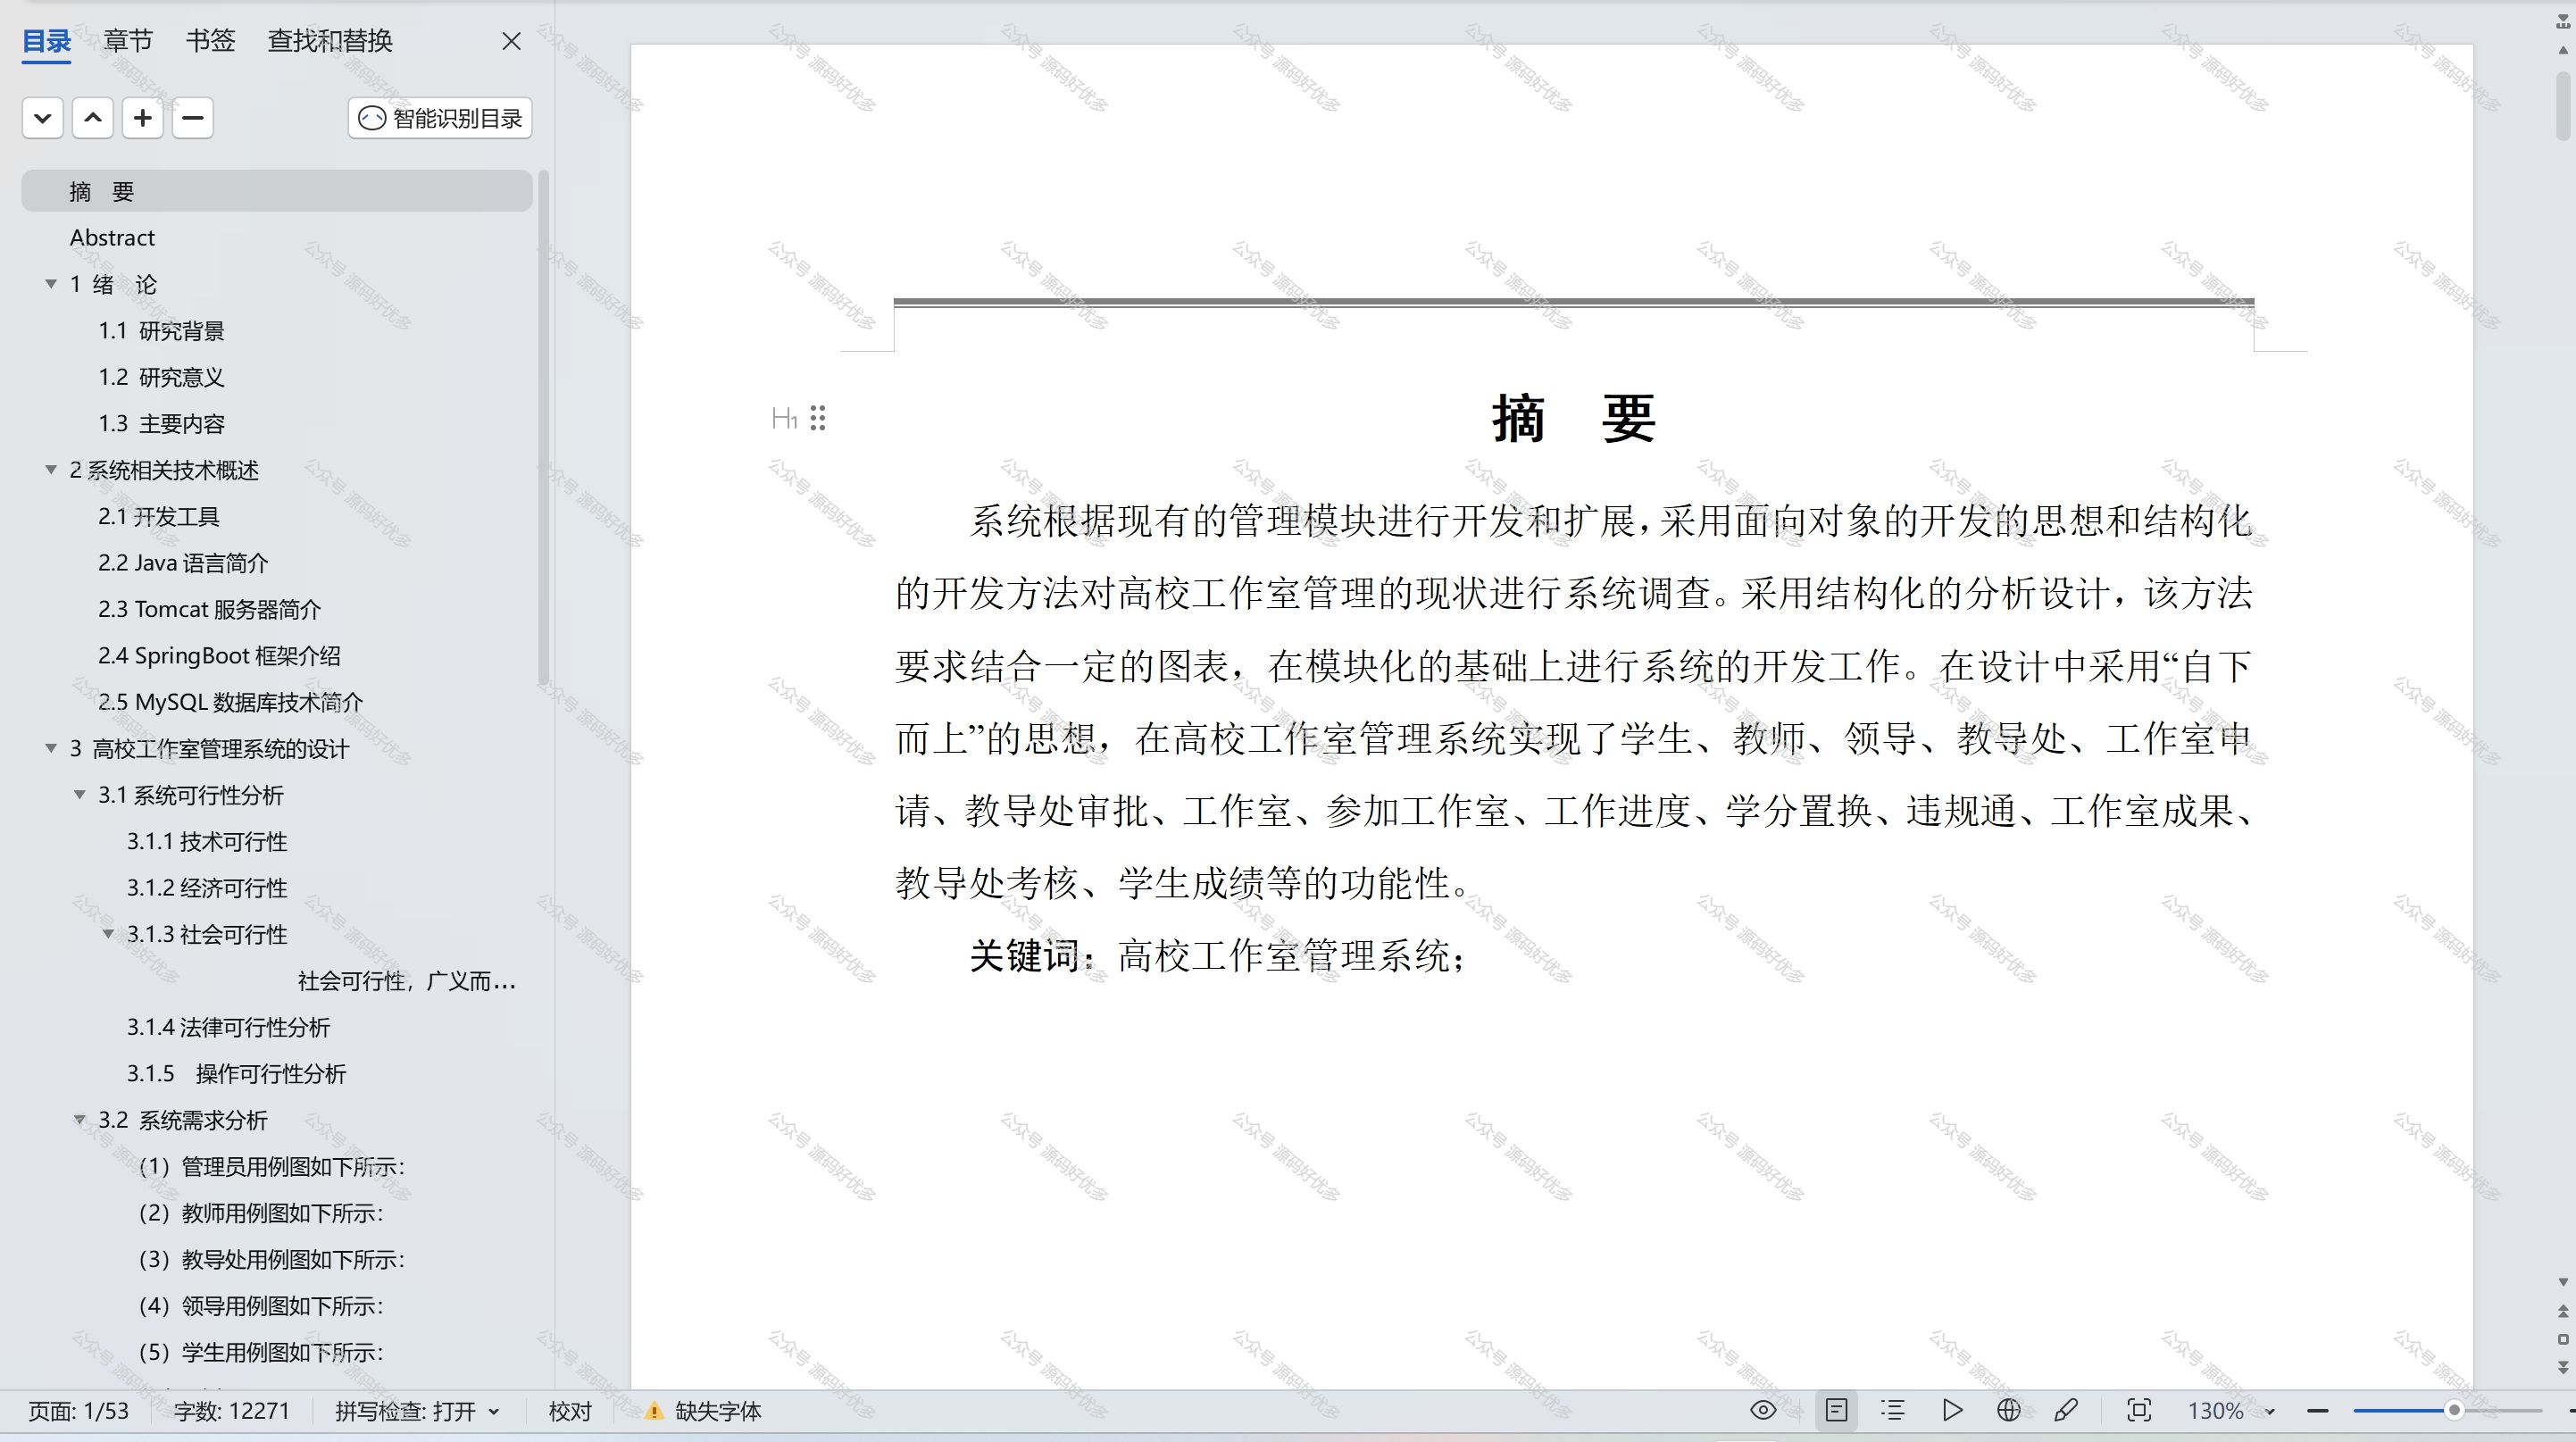The image size is (2576, 1442).
Task: Select (1) 管理员用例图如下所示 entry
Action: tap(271, 1167)
